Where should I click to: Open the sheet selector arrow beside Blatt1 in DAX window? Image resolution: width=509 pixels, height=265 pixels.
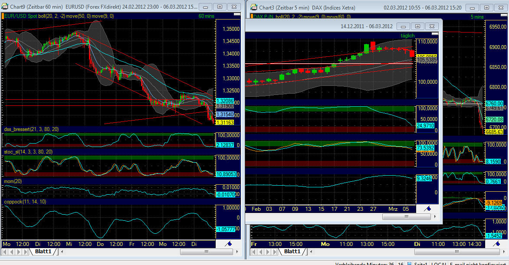click(311, 252)
